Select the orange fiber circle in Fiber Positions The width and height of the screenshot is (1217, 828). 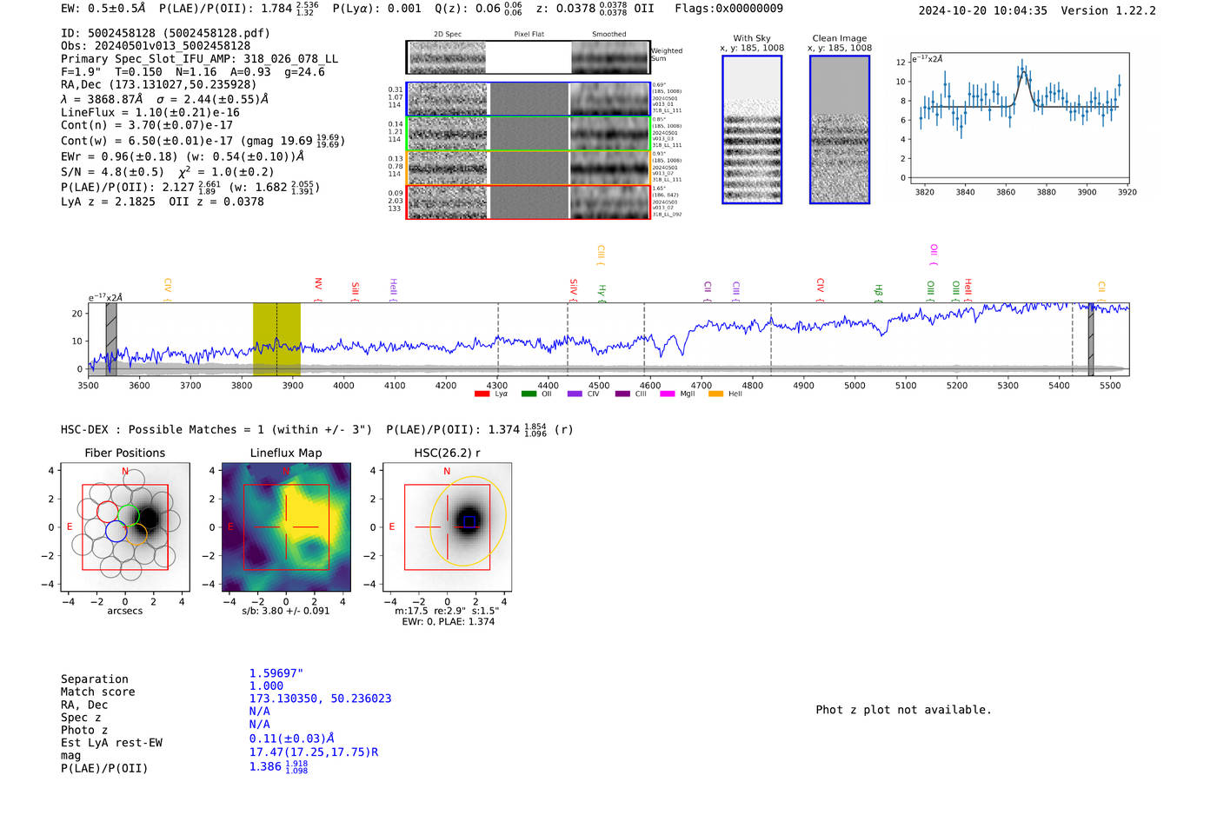point(136,533)
